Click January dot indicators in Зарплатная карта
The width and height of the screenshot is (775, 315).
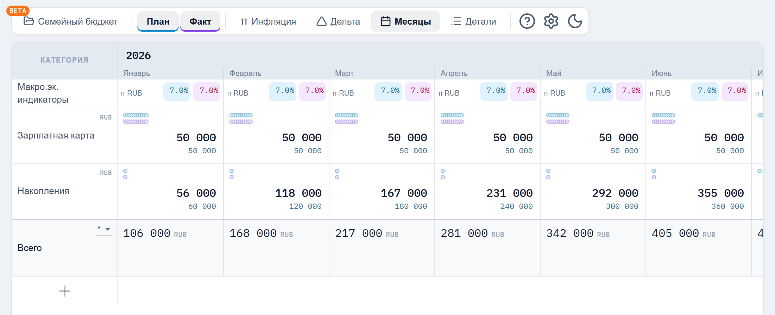point(136,118)
